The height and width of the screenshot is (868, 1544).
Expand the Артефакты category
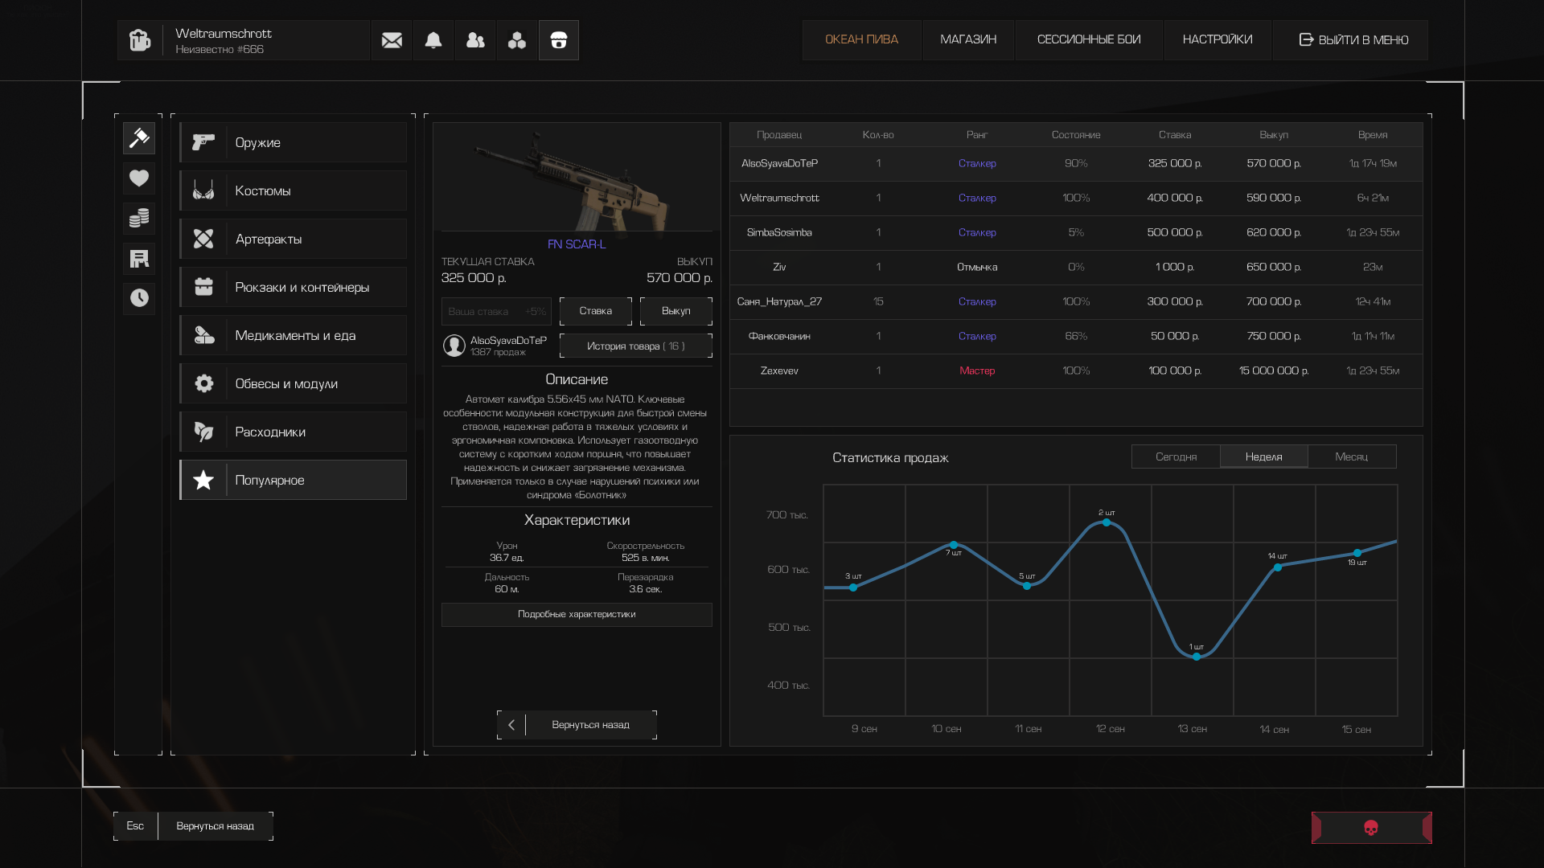coord(294,239)
